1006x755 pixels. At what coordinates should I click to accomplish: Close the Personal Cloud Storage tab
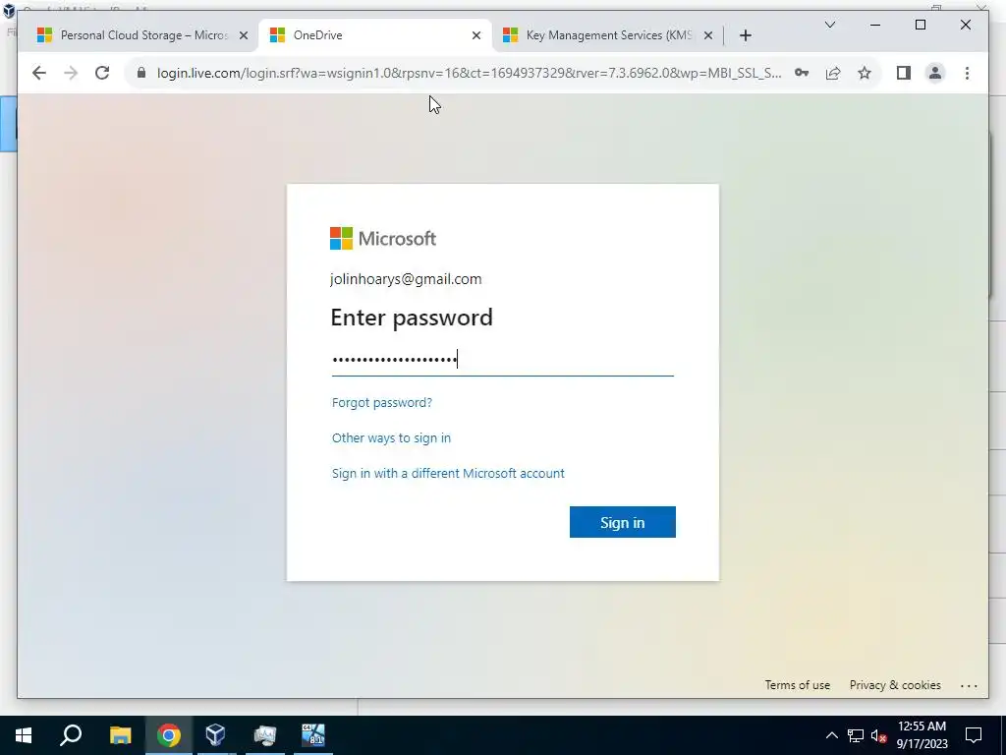[x=244, y=36]
